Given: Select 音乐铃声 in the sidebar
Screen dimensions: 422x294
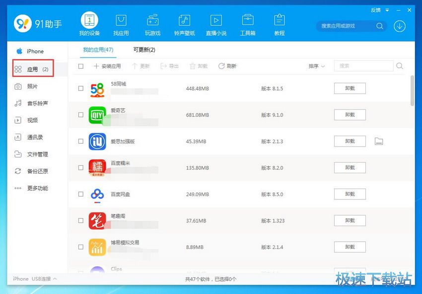Looking at the screenshot, I should click(x=31, y=103).
